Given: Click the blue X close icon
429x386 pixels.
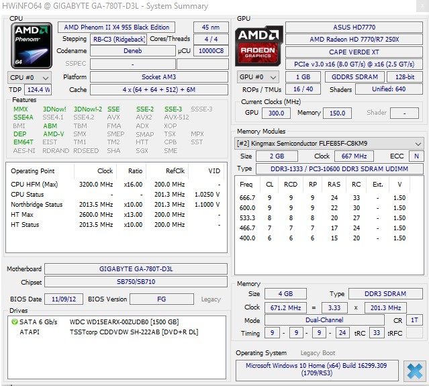Looking at the screenshot, I should (414, 370).
